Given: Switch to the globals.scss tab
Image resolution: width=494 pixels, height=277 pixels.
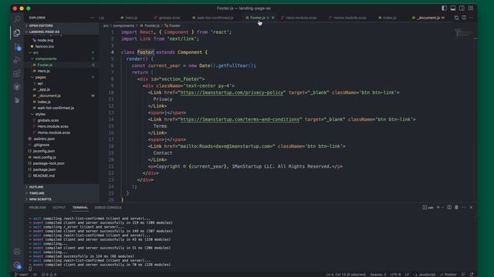Looking at the screenshot, I should [x=167, y=18].
